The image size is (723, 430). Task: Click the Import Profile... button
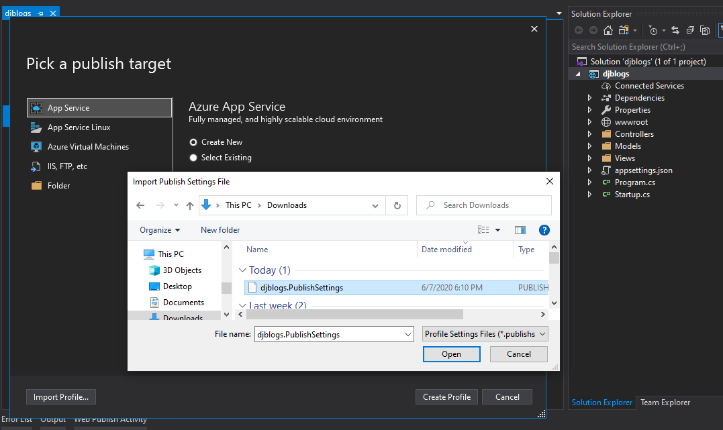61,397
